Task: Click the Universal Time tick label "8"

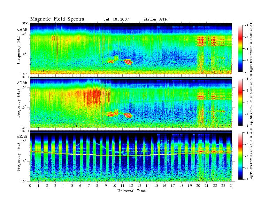Action: coord(97,186)
